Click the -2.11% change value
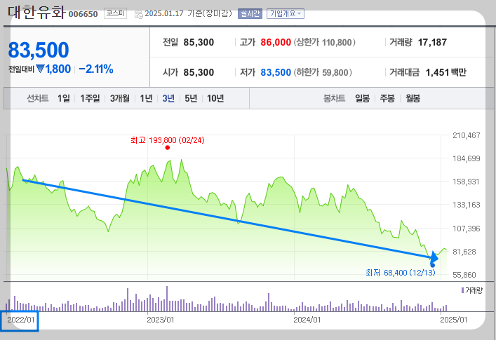 pos(95,69)
